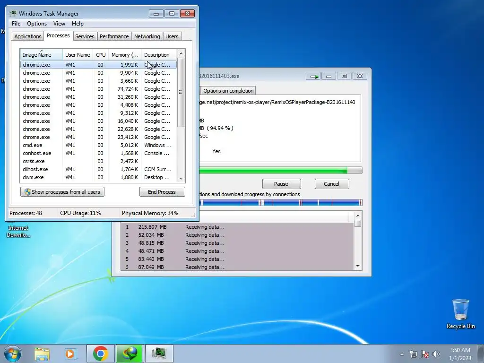This screenshot has width=484, height=363.
Task: Select the csrss.exe process row
Action: pyautogui.click(x=98, y=161)
